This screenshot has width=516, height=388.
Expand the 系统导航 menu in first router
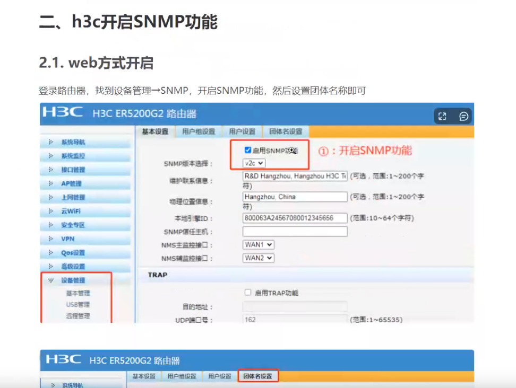coord(85,142)
